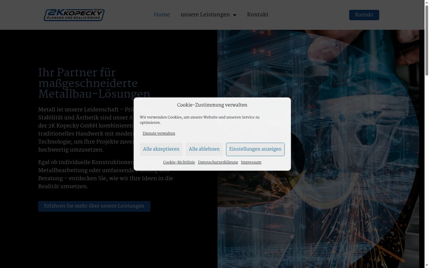Viewport: 429px width, 268px height.
Task: Click Erfahren Sie mehr über unsere Leistungen
Action: click(94, 206)
